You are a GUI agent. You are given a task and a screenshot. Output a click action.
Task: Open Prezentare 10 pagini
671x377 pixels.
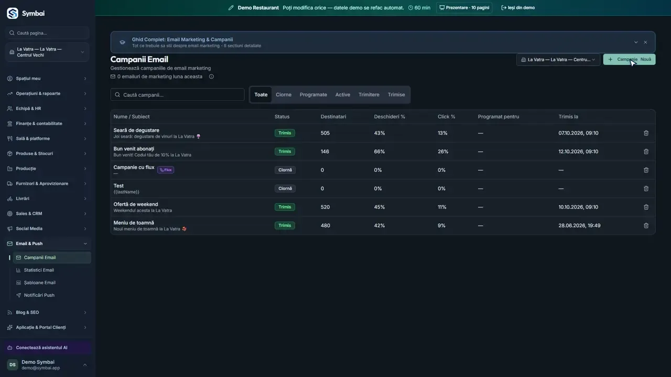pyautogui.click(x=464, y=8)
